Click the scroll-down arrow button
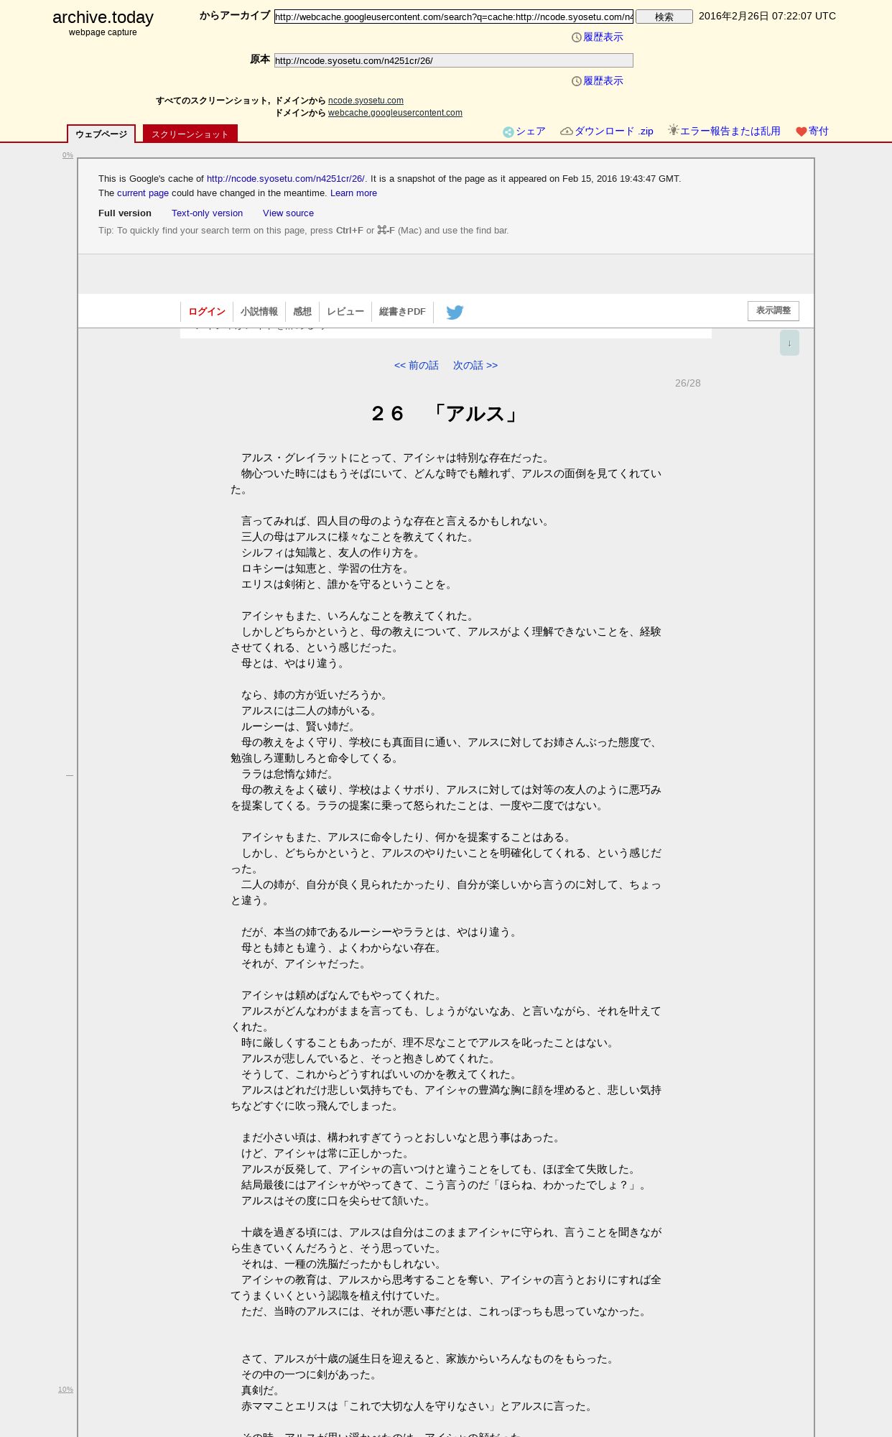Screen dimensions: 892x1437 (789, 343)
